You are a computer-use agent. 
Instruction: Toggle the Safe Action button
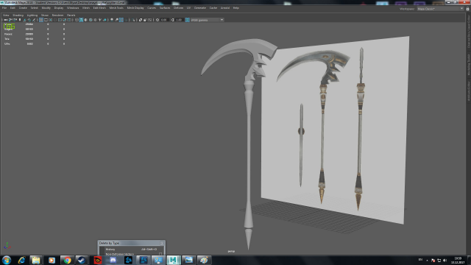coord(64,20)
